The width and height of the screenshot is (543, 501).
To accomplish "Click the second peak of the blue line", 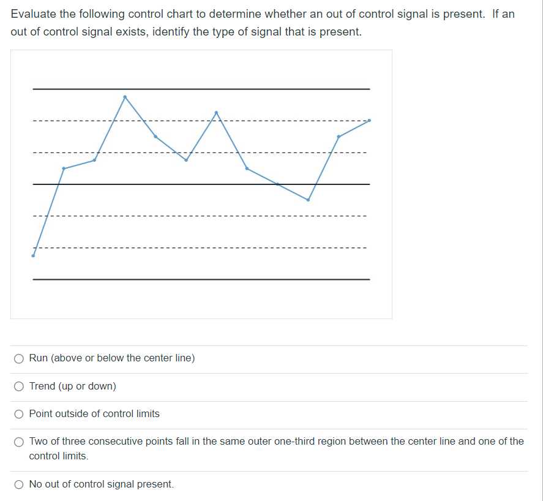I will coord(216,111).
